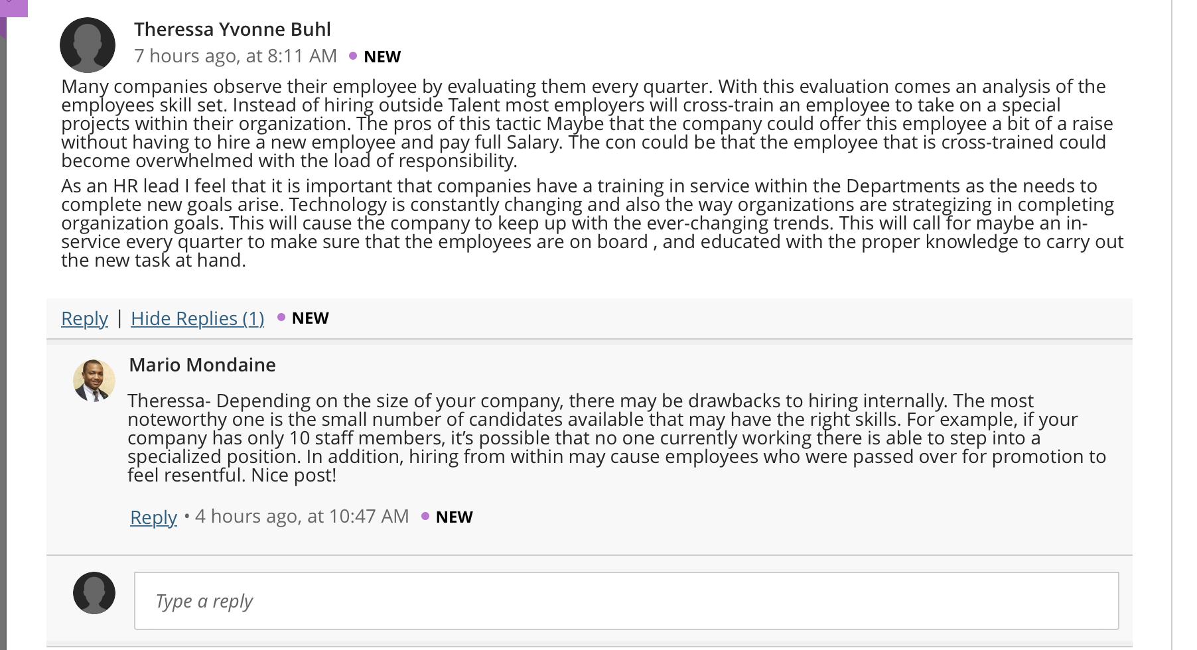Click the 4 hours ago timestamp

click(302, 516)
